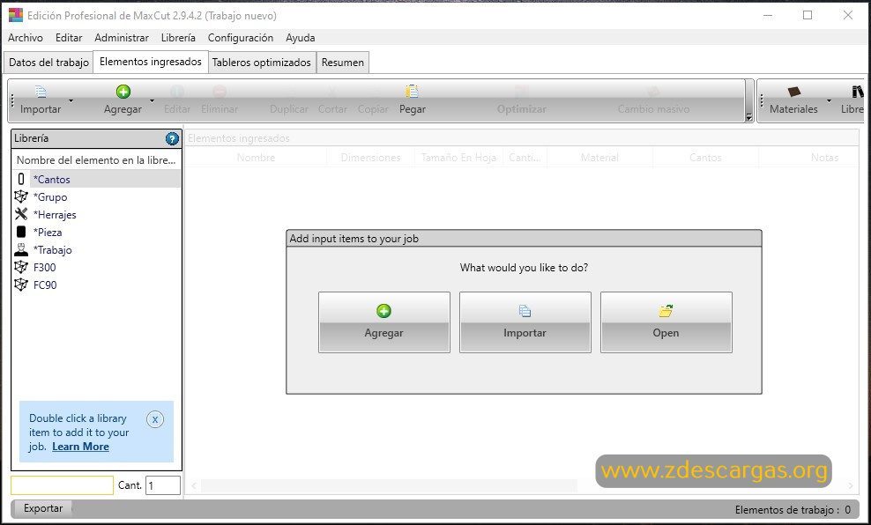
Task: Select the *Cantos edge icon
Action: (x=21, y=179)
